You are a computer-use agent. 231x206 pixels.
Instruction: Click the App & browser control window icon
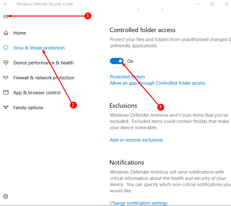point(6,92)
